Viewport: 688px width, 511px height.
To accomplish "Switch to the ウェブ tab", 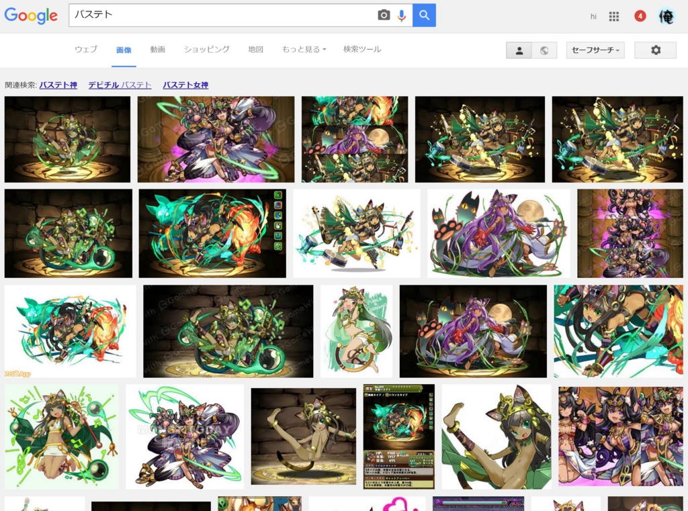I will click(x=86, y=49).
